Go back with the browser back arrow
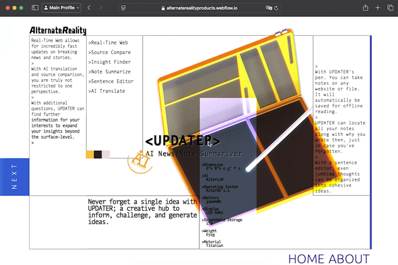This screenshot has width=398, height=265. pyautogui.click(x=89, y=8)
